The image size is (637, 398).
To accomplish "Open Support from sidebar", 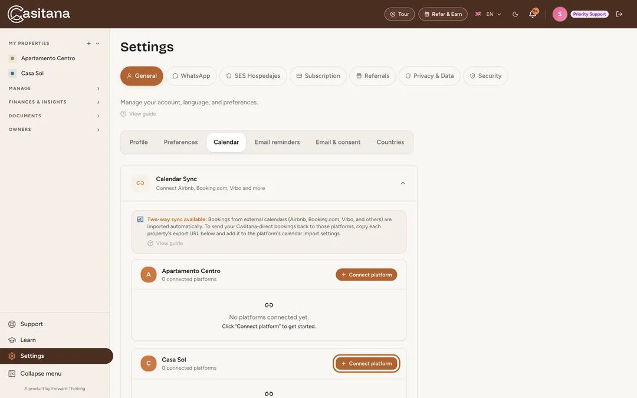I will click(31, 324).
